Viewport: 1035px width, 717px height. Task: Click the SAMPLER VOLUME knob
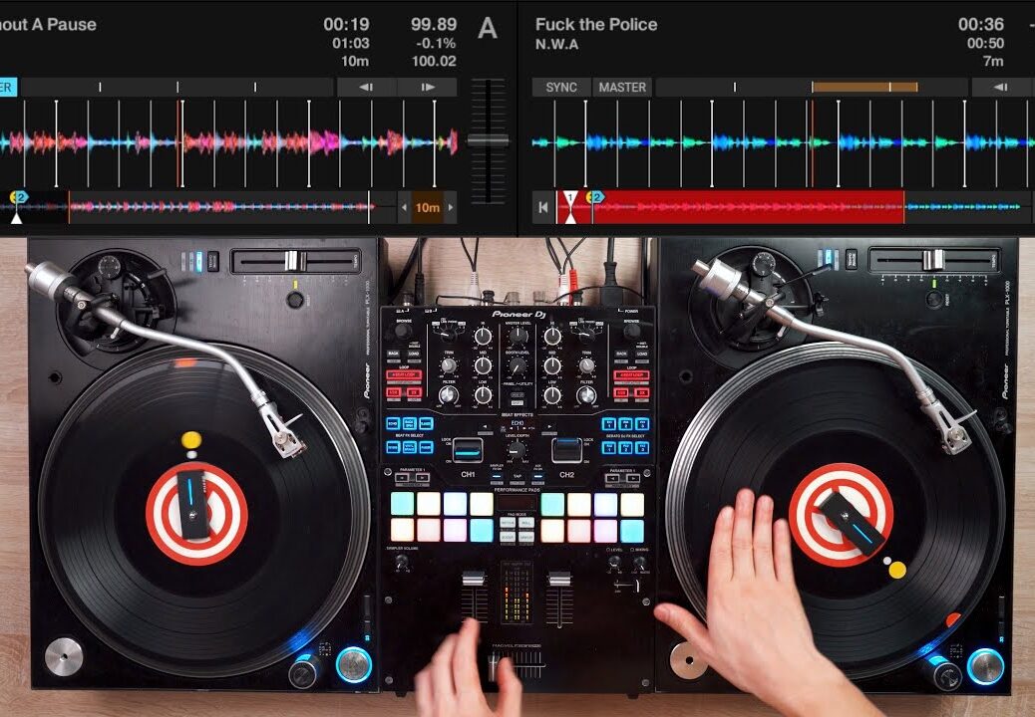401,562
